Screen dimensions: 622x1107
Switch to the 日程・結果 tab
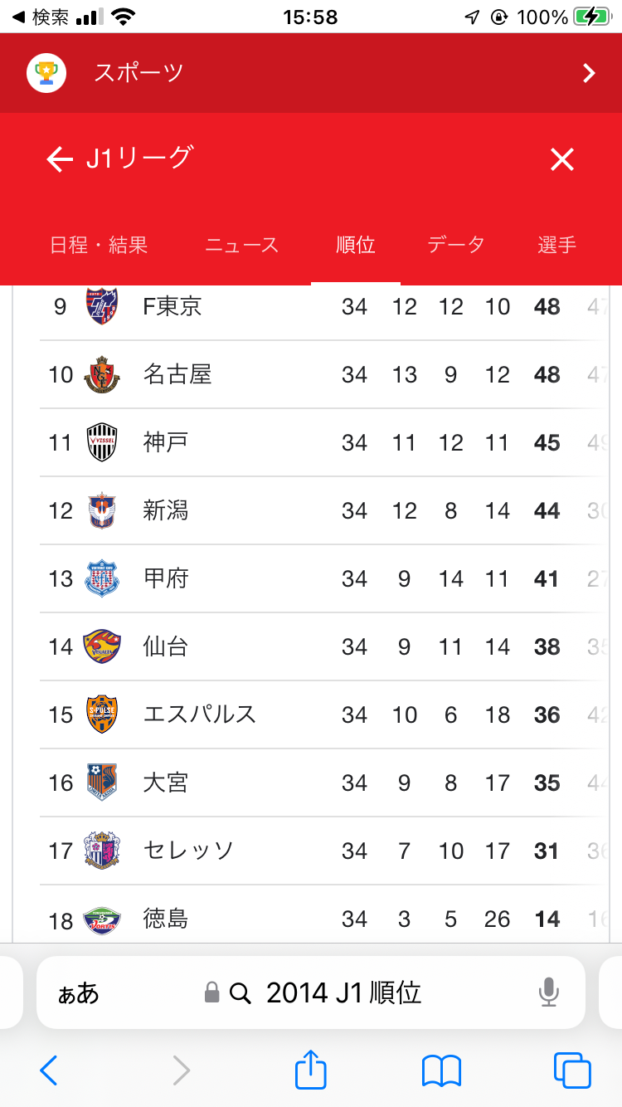[x=99, y=245]
